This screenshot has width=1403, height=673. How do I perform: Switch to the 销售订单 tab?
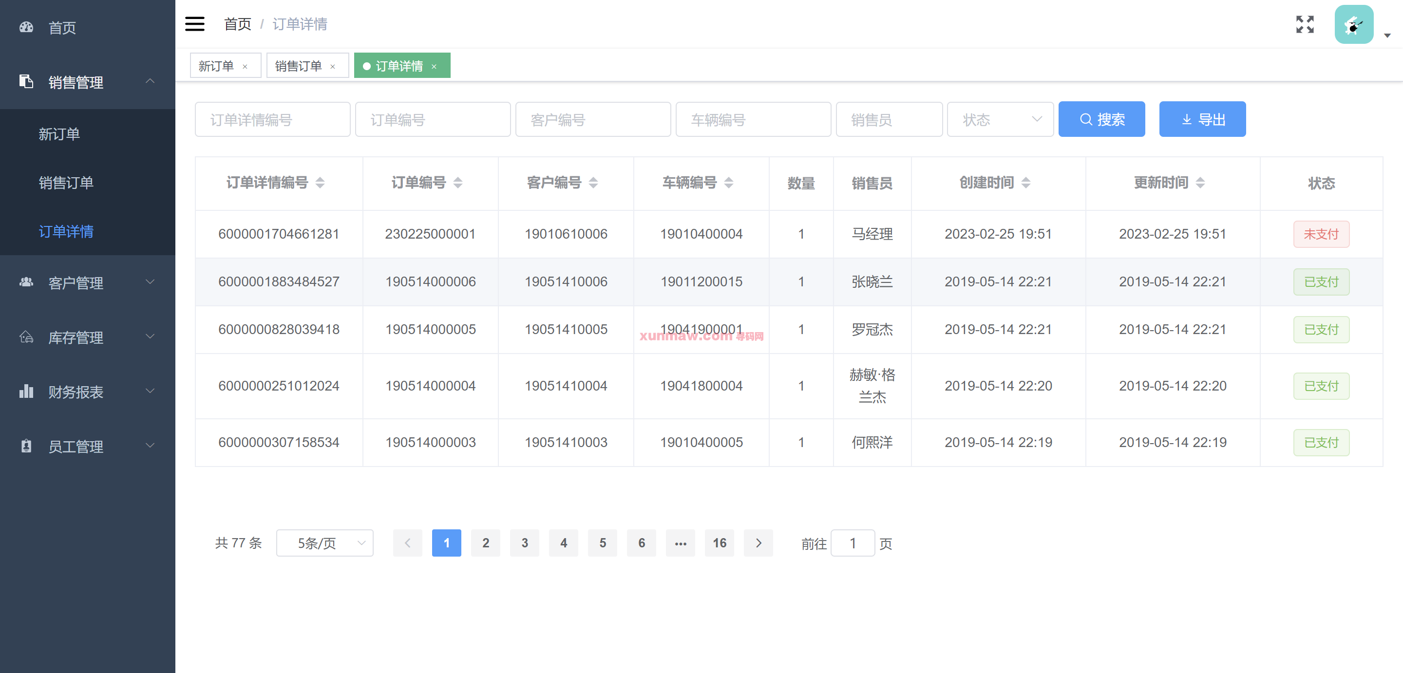[299, 66]
